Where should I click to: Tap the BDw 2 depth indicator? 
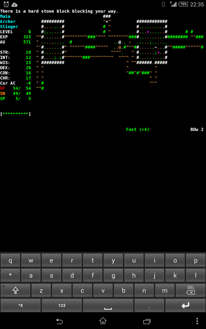click(197, 130)
